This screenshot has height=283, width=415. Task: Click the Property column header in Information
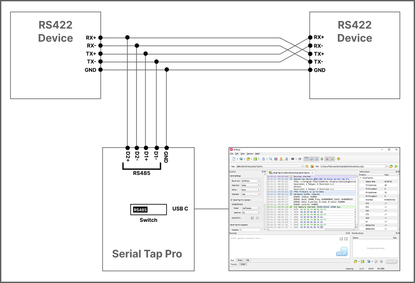[x=371, y=175]
